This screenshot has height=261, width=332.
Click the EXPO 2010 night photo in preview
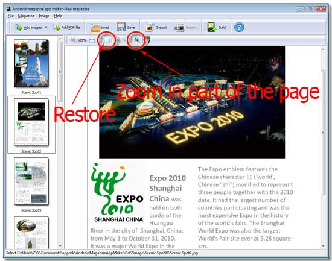tap(192, 102)
